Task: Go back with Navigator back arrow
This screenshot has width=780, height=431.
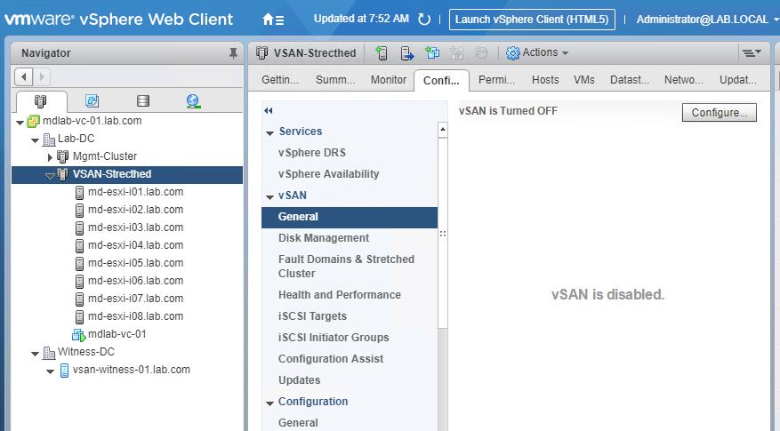Action: [23, 76]
